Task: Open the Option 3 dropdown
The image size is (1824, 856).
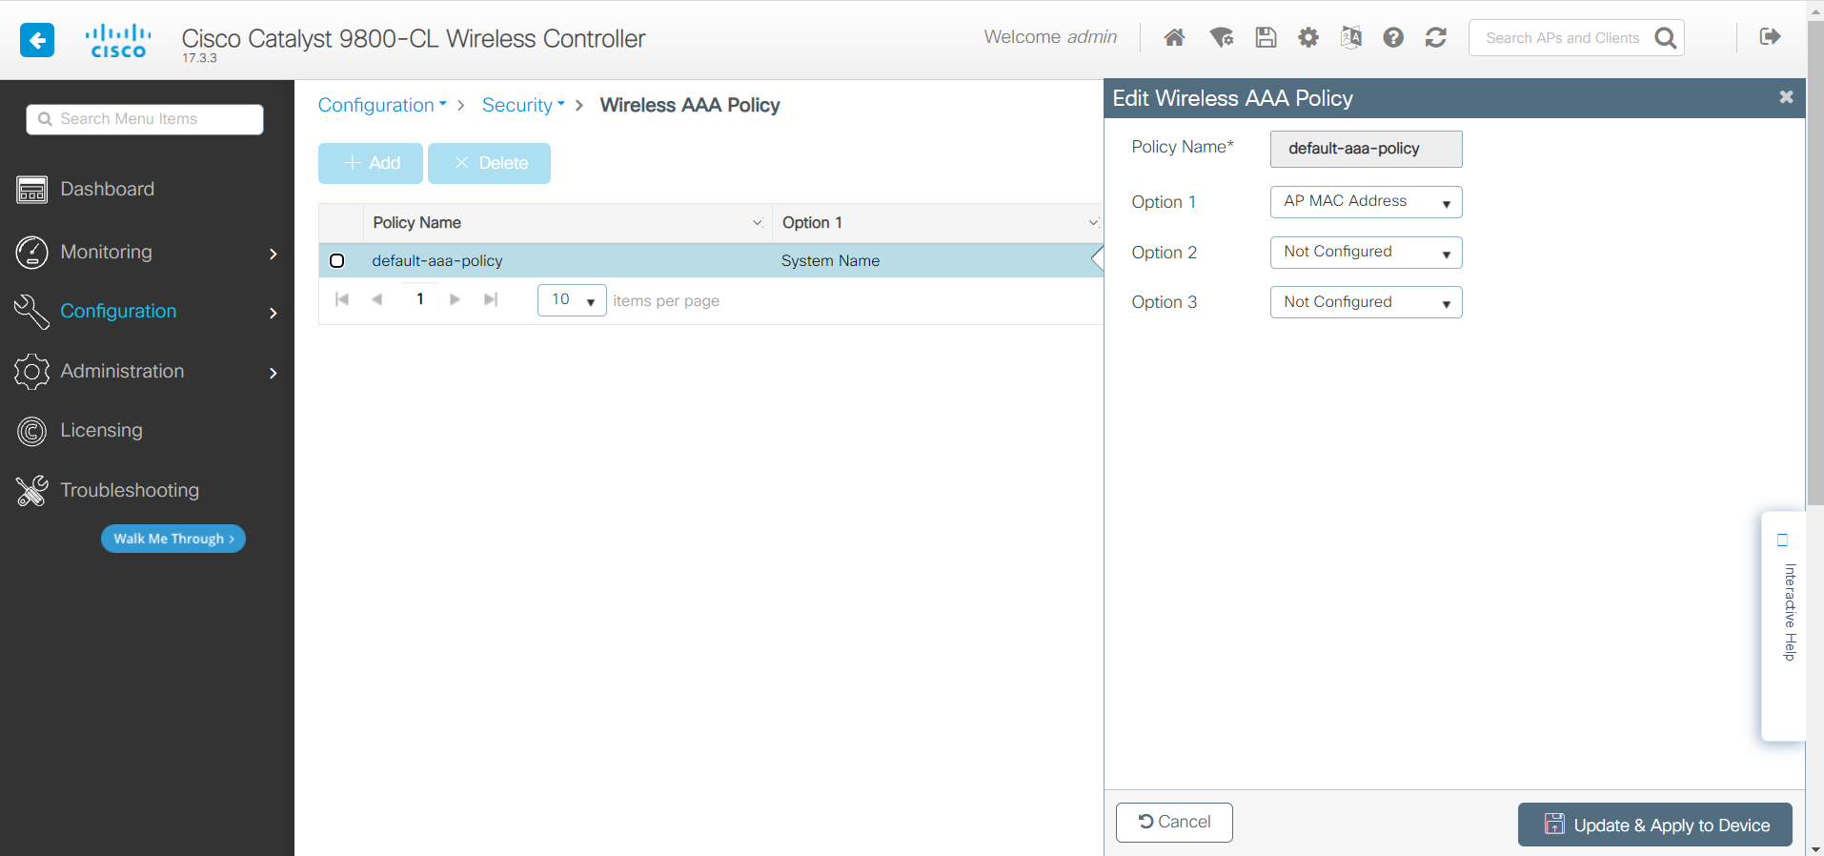Action: [1366, 302]
